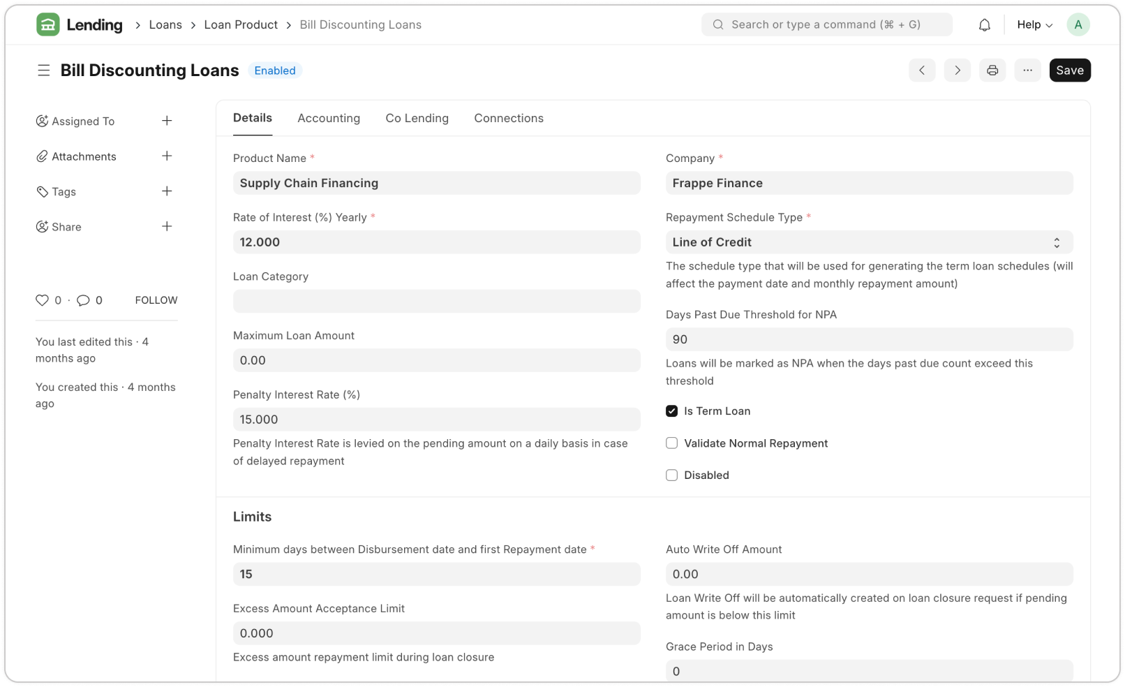Check the Disabled checkbox
Viewport: 1125px width, 687px height.
click(x=671, y=475)
